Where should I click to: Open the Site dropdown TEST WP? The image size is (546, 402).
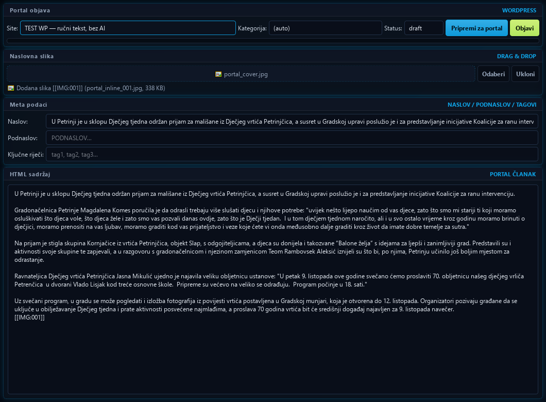click(128, 28)
